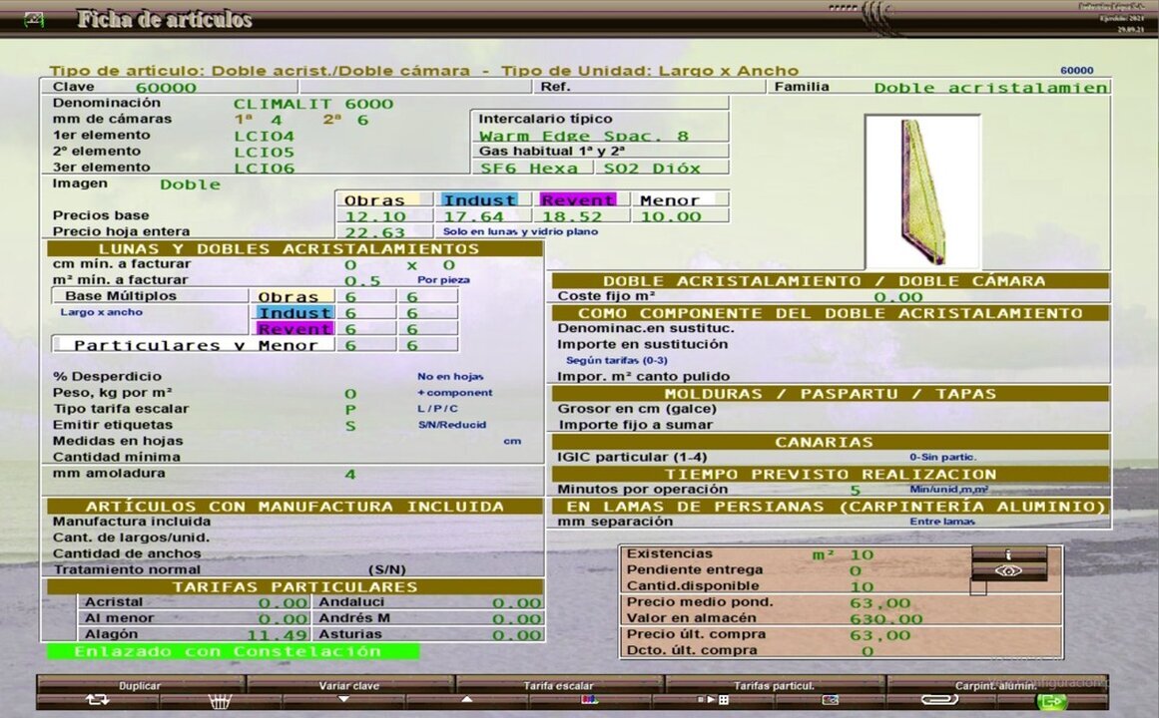Click the magenta Revent price header
The image size is (1159, 718).
[x=578, y=200]
